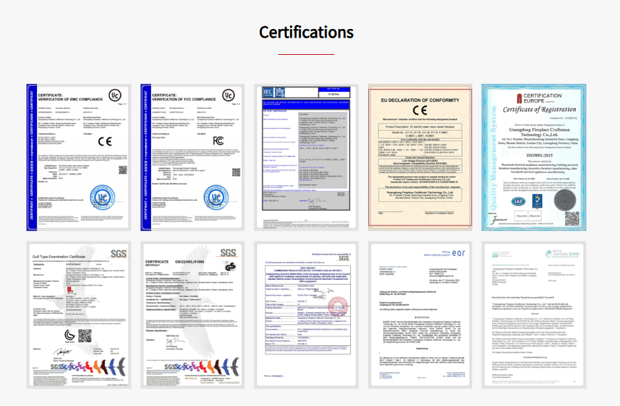Open the IEC CB test certificate

(307, 158)
